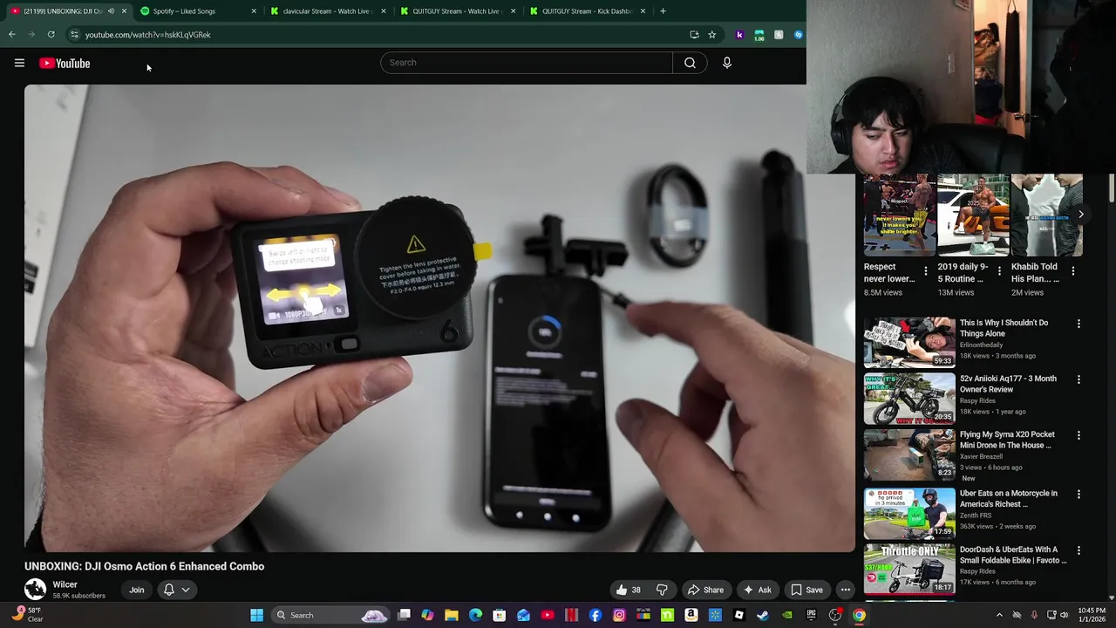
Task: Mute the YouTube tab speaker icon
Action: point(111,11)
